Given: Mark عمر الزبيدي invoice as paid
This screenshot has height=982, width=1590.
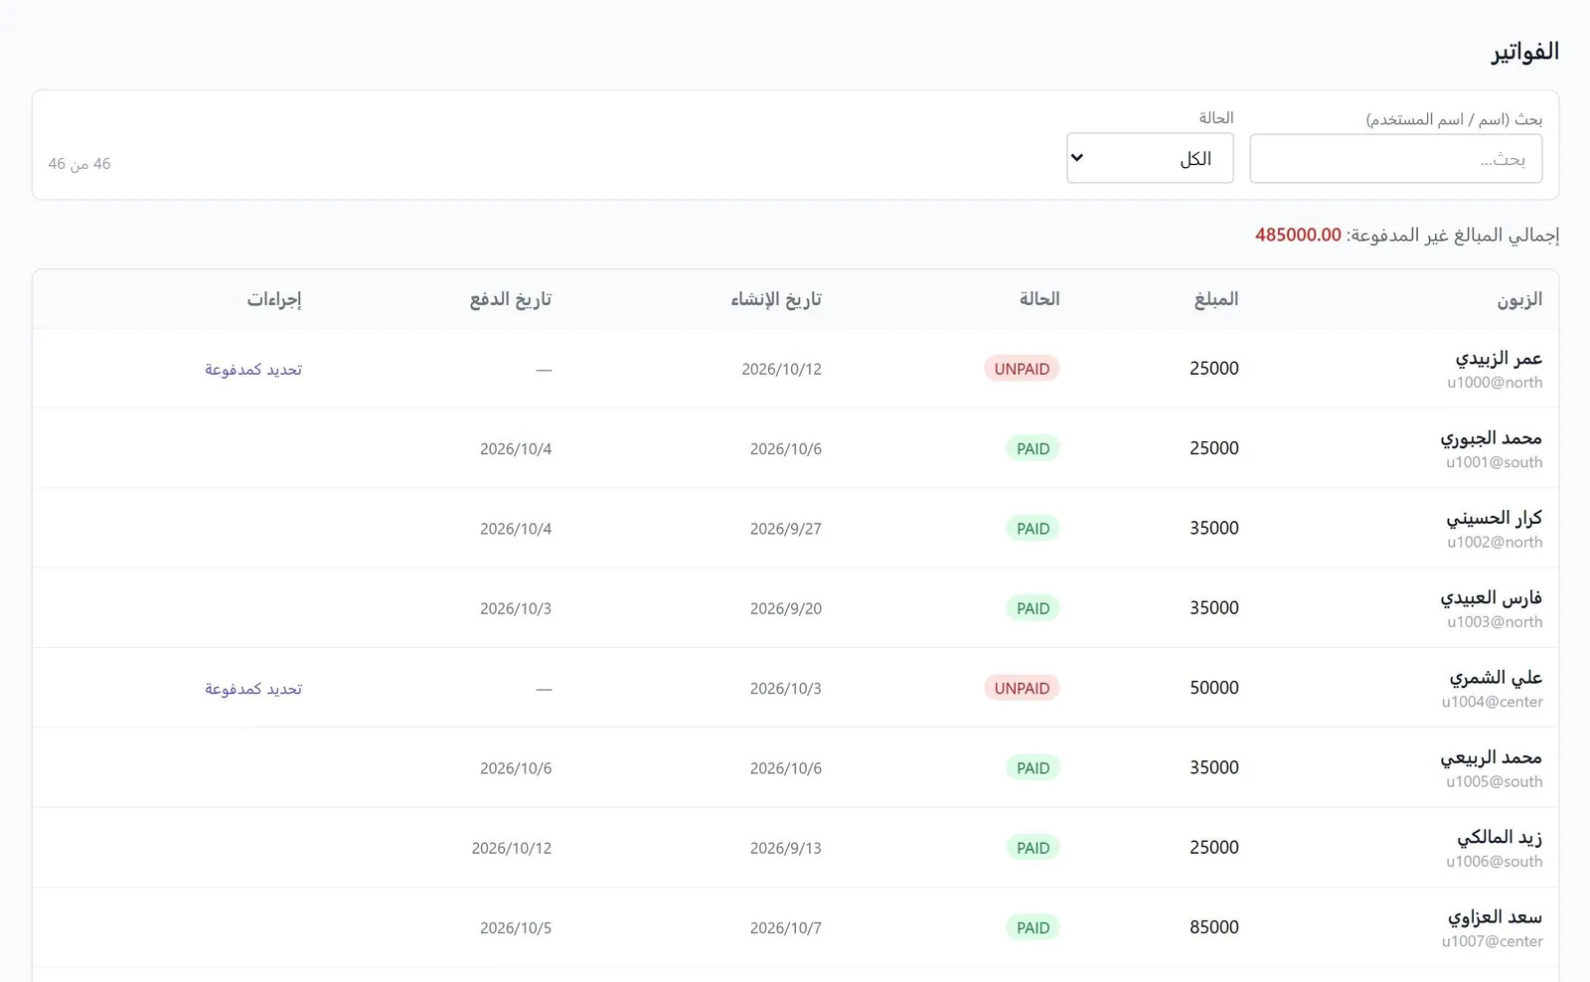Looking at the screenshot, I should coord(253,369).
